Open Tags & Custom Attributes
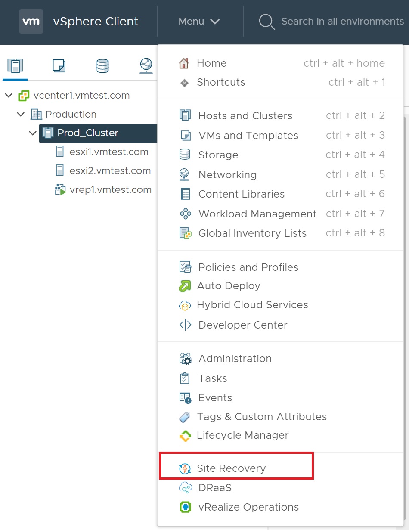Viewport: 409px width, 530px height. coord(261,417)
